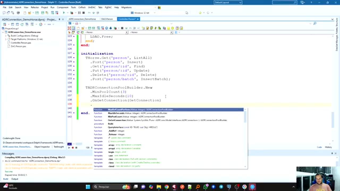Image resolution: width=340 pixels, height=191 pixels.
Task: Open File Explorer from the taskbar
Action: pos(159,187)
